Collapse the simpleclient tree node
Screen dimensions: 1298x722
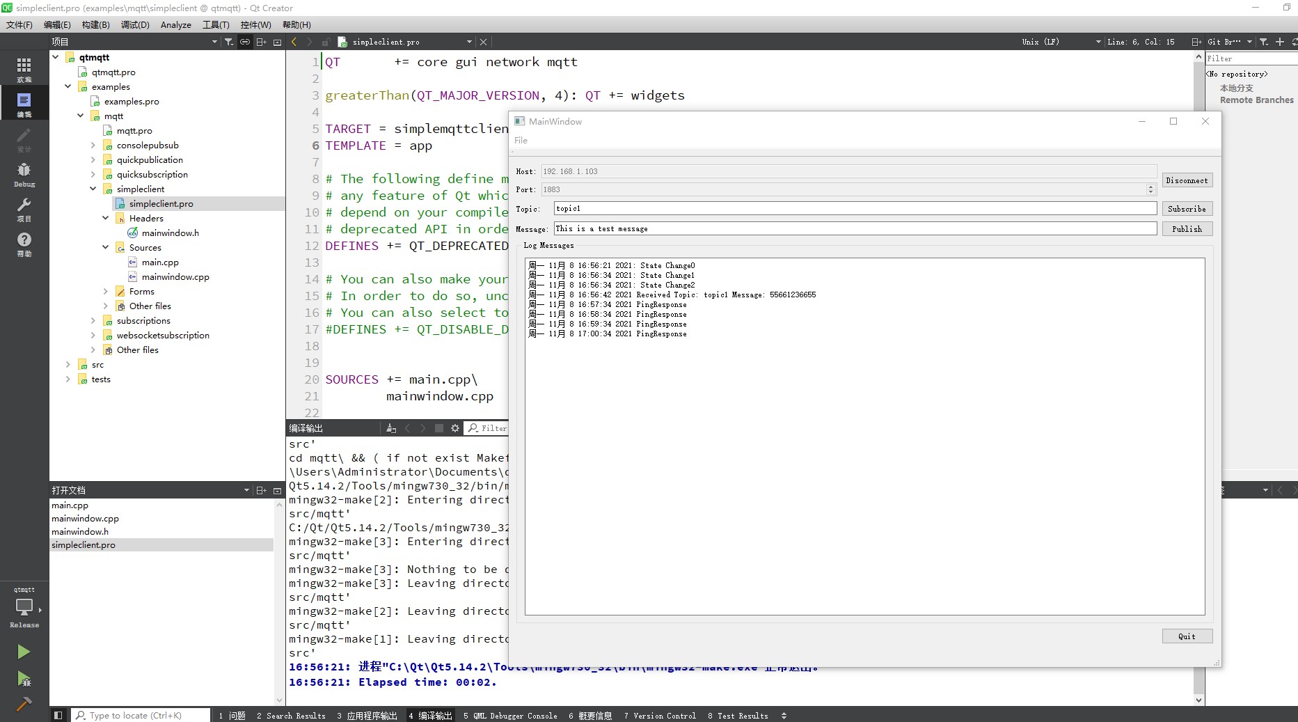(93, 189)
